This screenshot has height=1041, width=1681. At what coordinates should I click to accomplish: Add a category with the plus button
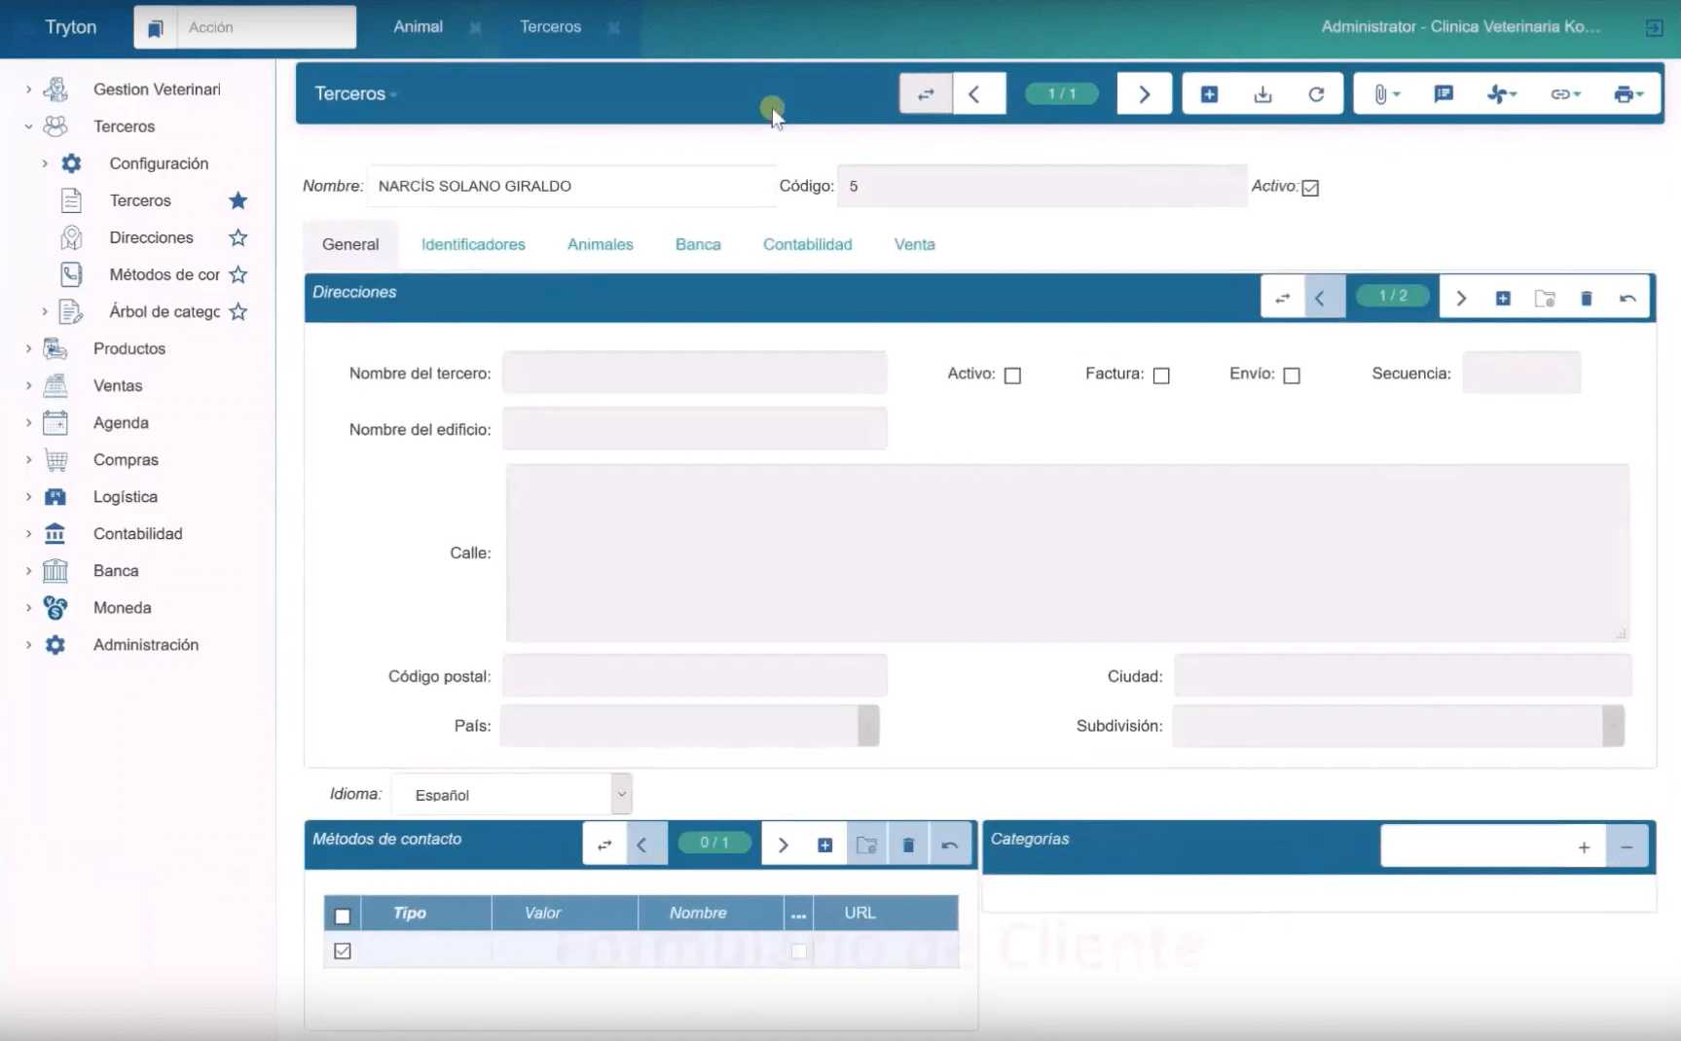(1584, 847)
